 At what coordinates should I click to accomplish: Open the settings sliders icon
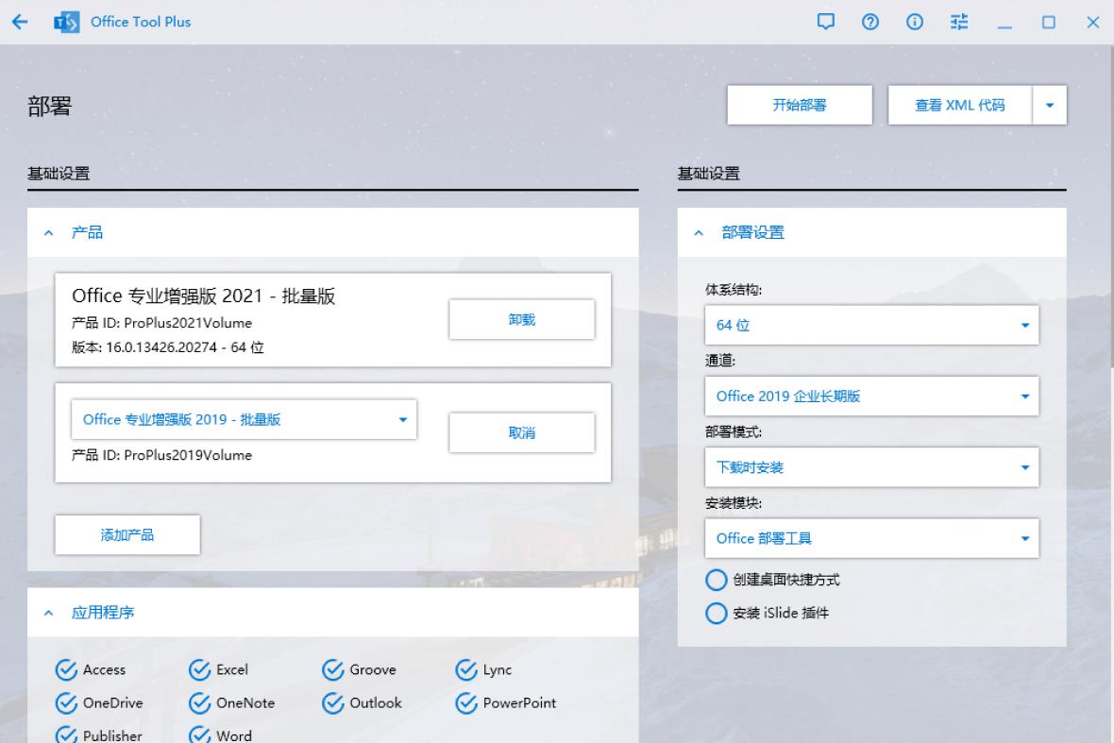[x=959, y=22]
